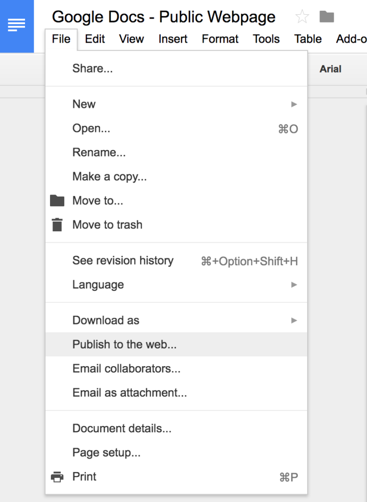
Task: Select New in the File menu
Action: pos(176,104)
